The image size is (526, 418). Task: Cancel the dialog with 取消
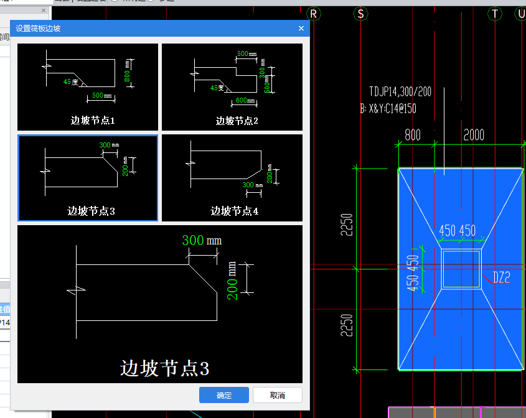pyautogui.click(x=278, y=395)
